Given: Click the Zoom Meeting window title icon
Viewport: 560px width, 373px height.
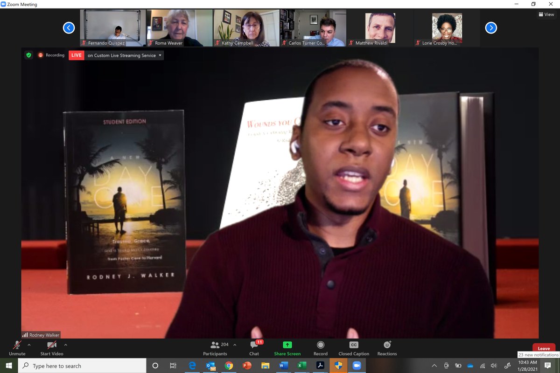Looking at the screenshot, I should coord(3,4).
